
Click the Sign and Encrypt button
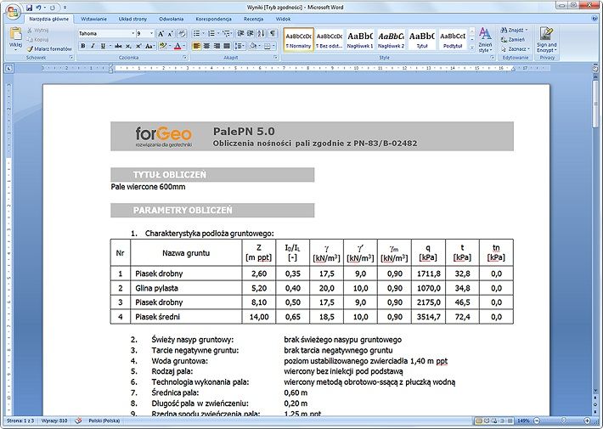pos(546,40)
